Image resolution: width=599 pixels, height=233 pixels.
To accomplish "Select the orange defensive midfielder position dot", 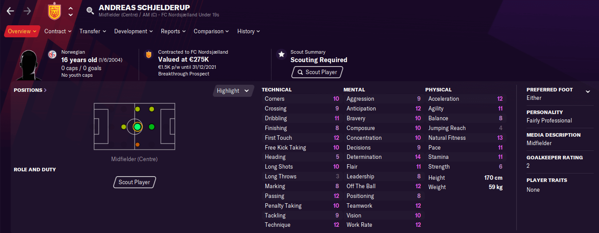I will [137, 145].
